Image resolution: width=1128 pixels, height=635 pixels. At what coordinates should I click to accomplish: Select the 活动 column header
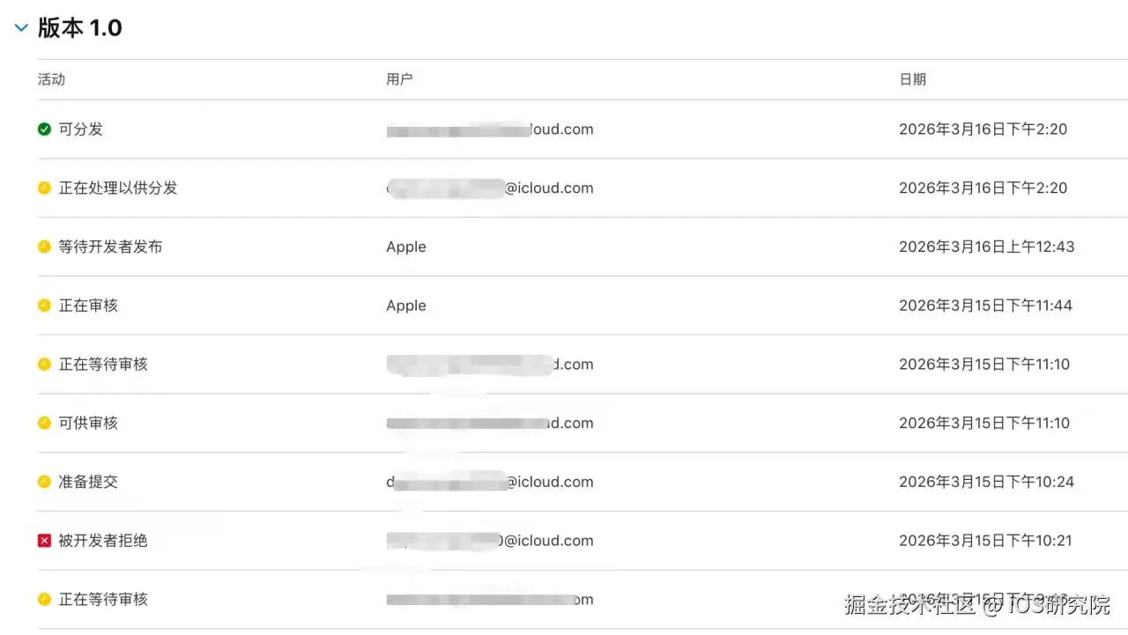click(51, 79)
